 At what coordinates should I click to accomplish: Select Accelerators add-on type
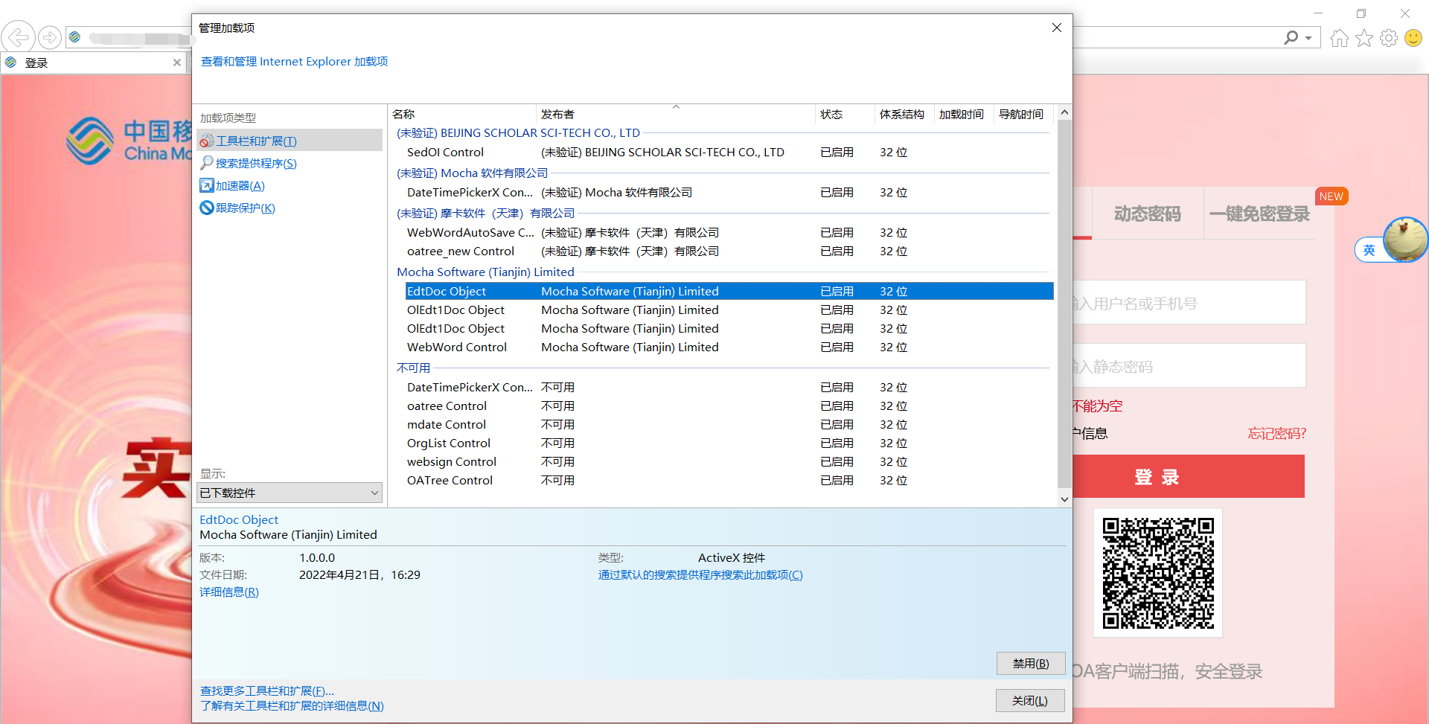point(240,185)
